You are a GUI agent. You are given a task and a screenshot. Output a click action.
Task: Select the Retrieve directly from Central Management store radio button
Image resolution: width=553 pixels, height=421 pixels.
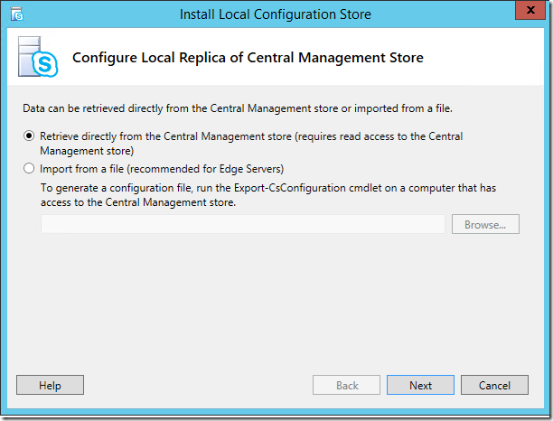(30, 136)
